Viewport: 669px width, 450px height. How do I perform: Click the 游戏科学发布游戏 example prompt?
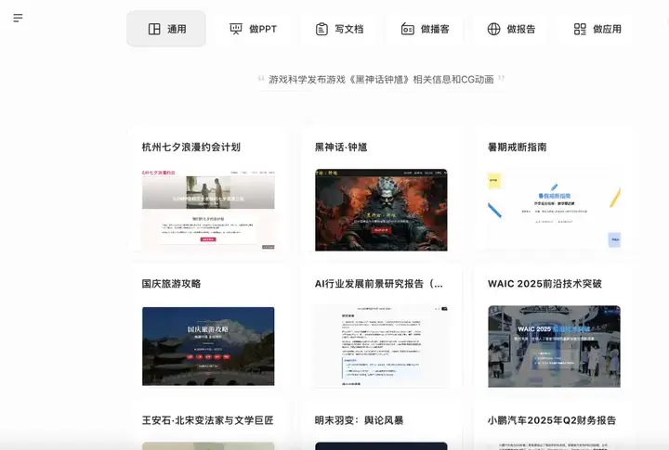(381, 79)
